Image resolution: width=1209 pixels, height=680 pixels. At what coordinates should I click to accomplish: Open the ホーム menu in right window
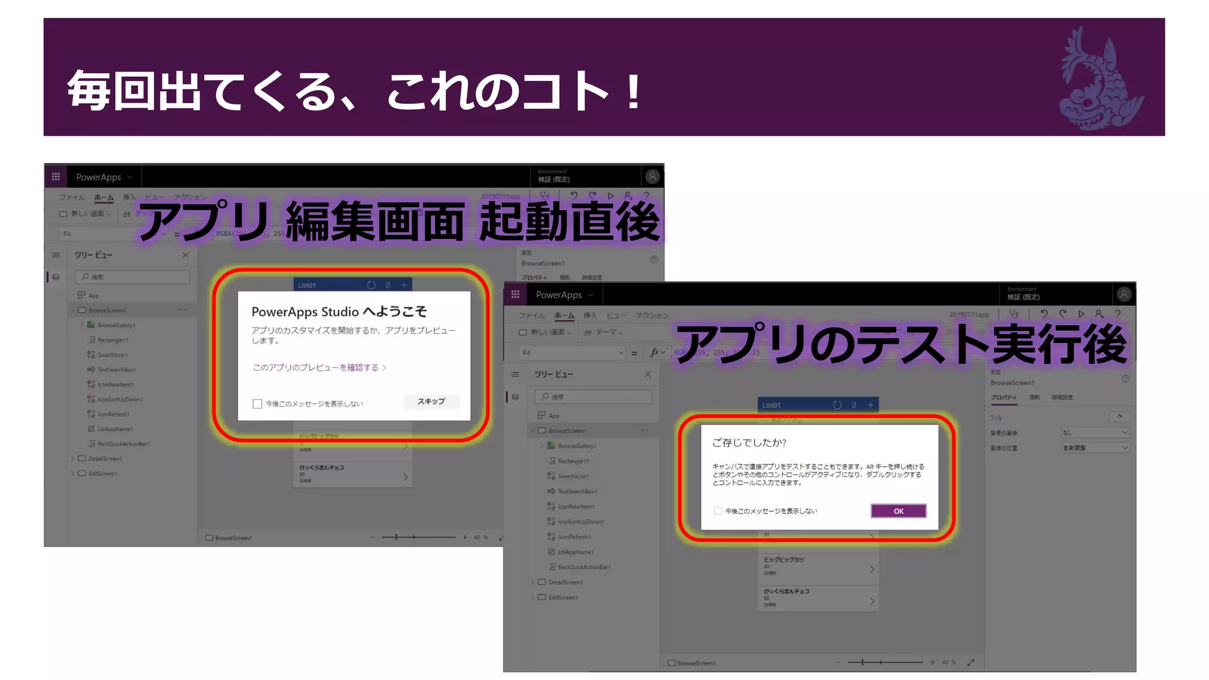564,315
